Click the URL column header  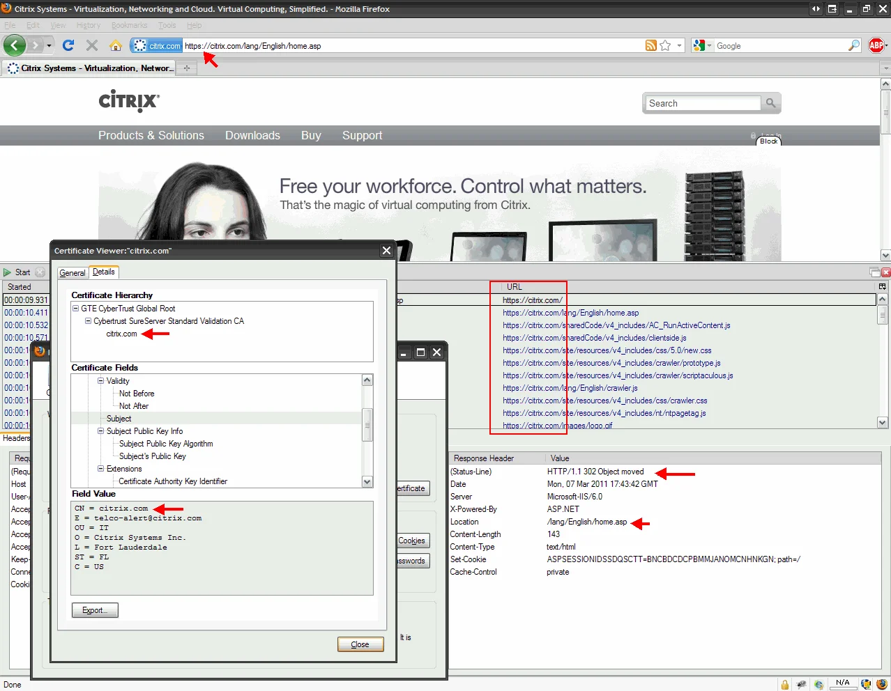click(515, 287)
